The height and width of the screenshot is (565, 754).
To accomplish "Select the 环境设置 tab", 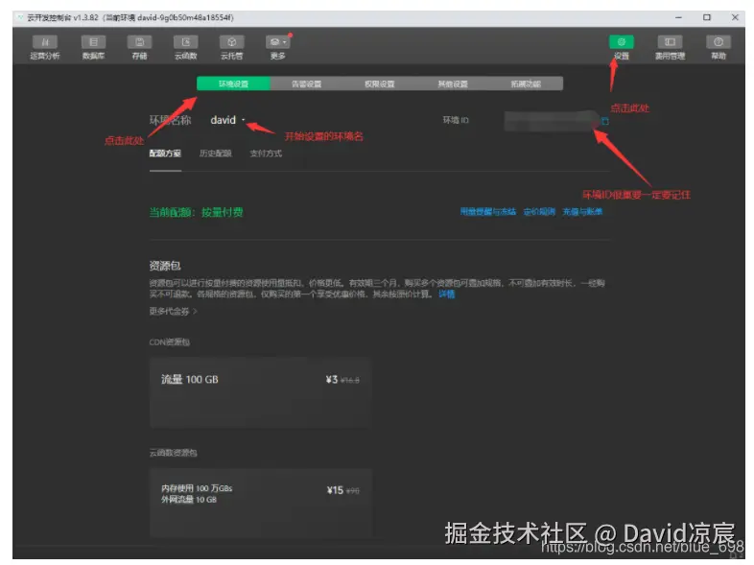I will pos(234,83).
